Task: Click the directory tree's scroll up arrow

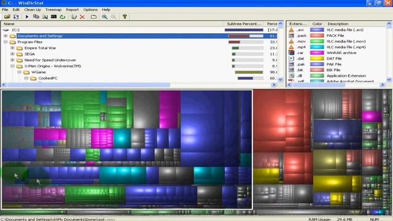Action: [281, 24]
